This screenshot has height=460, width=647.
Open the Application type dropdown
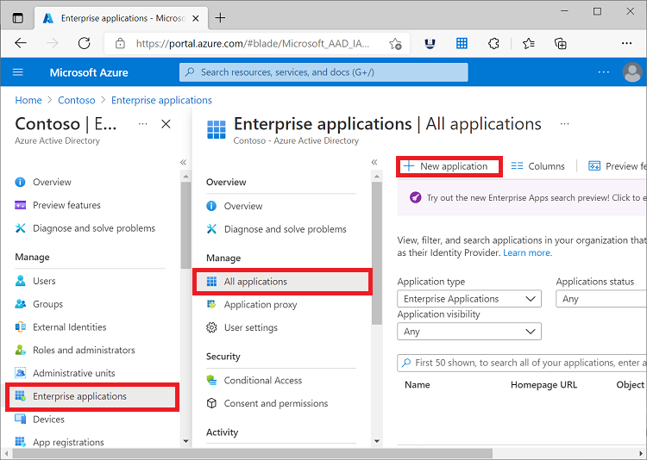[x=469, y=299]
